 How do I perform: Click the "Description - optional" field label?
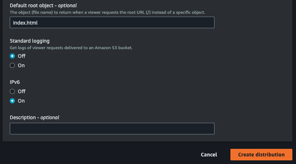coord(34,117)
